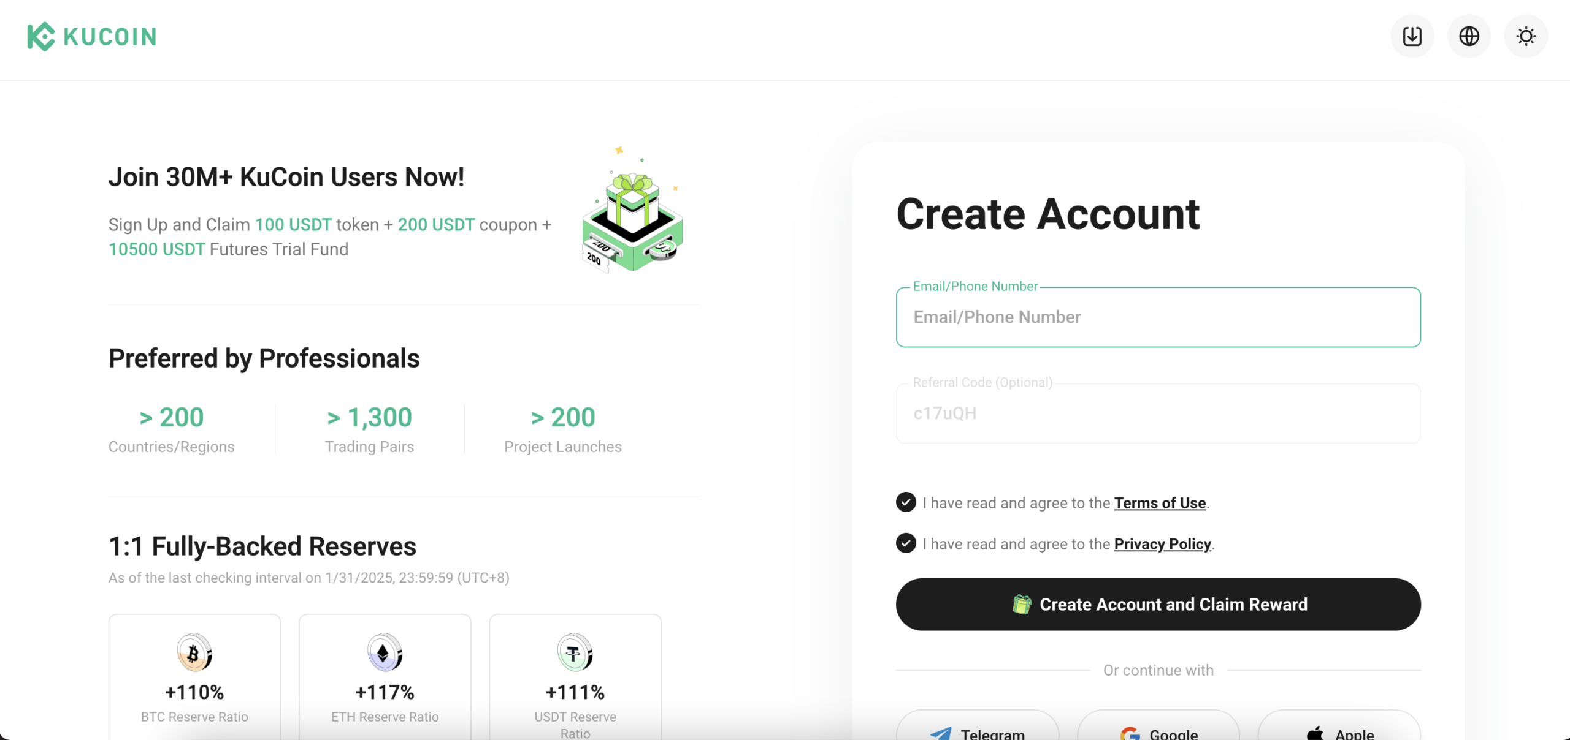Continue with Google sign-up

click(x=1158, y=729)
